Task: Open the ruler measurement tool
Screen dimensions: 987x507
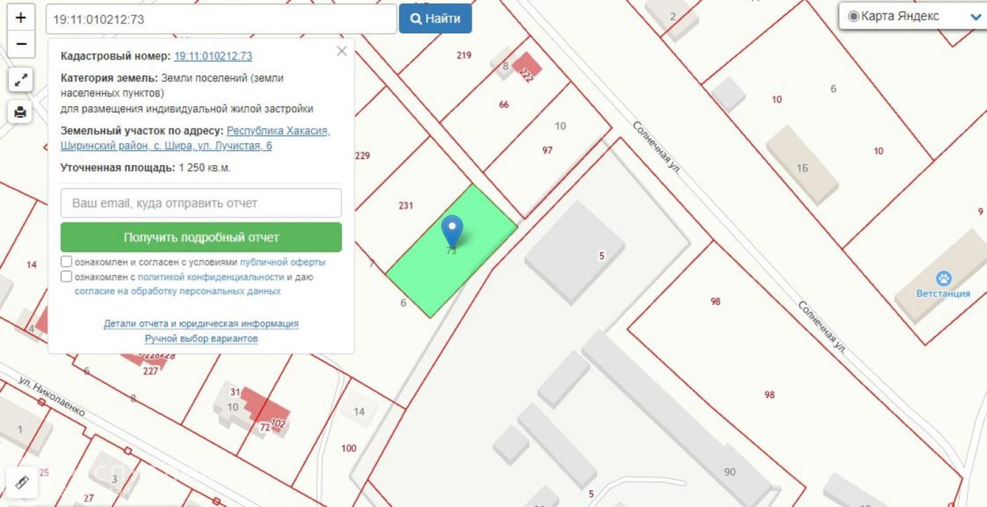Action: click(22, 482)
